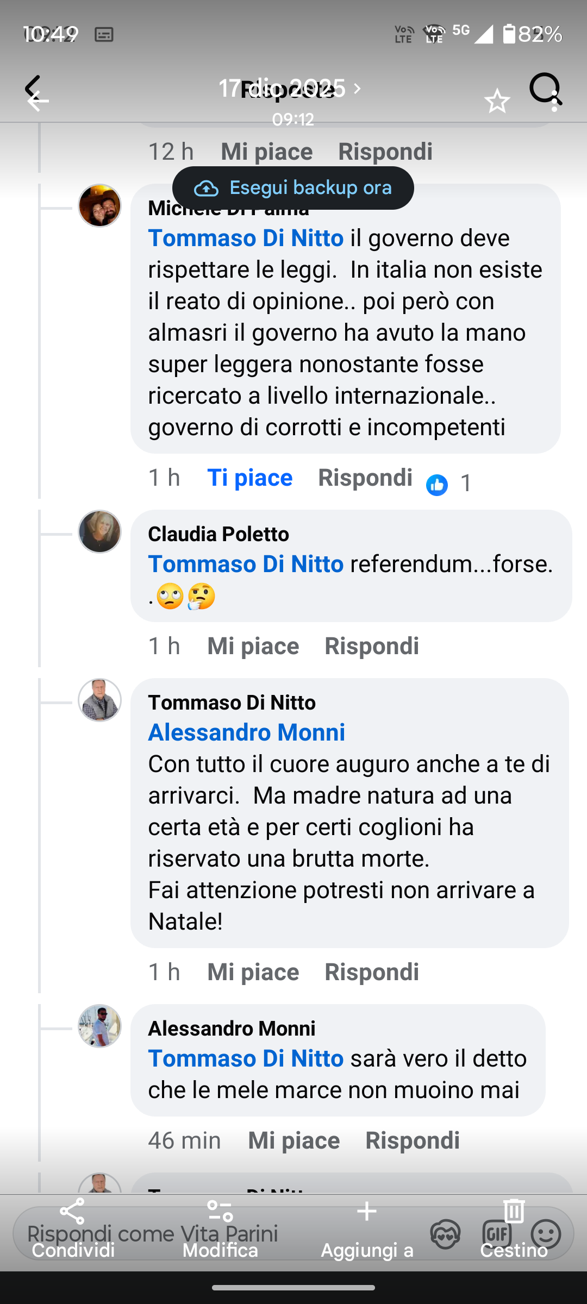Move the photo to Cestino trash
This screenshot has width=587, height=1304.
pos(514,1212)
